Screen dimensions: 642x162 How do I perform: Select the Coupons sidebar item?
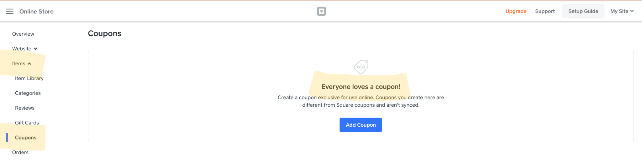26,138
